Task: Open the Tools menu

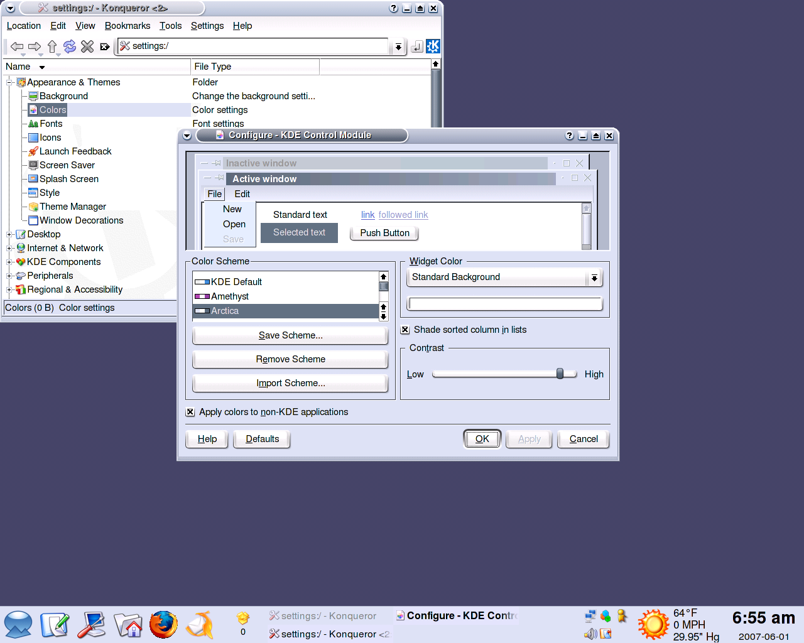Action: [170, 26]
